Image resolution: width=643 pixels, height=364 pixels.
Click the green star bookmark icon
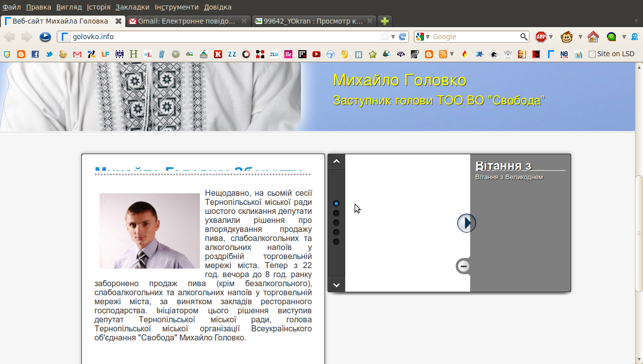373,54
